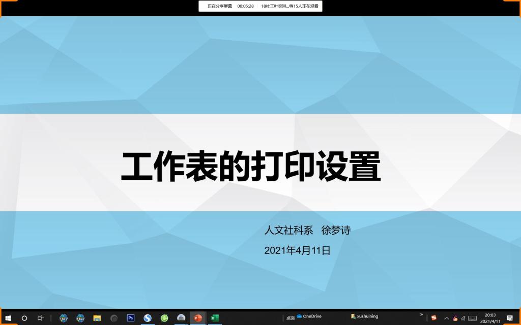Open the Windows Start menu
Image resolution: width=521 pixels, height=325 pixels.
(8, 318)
